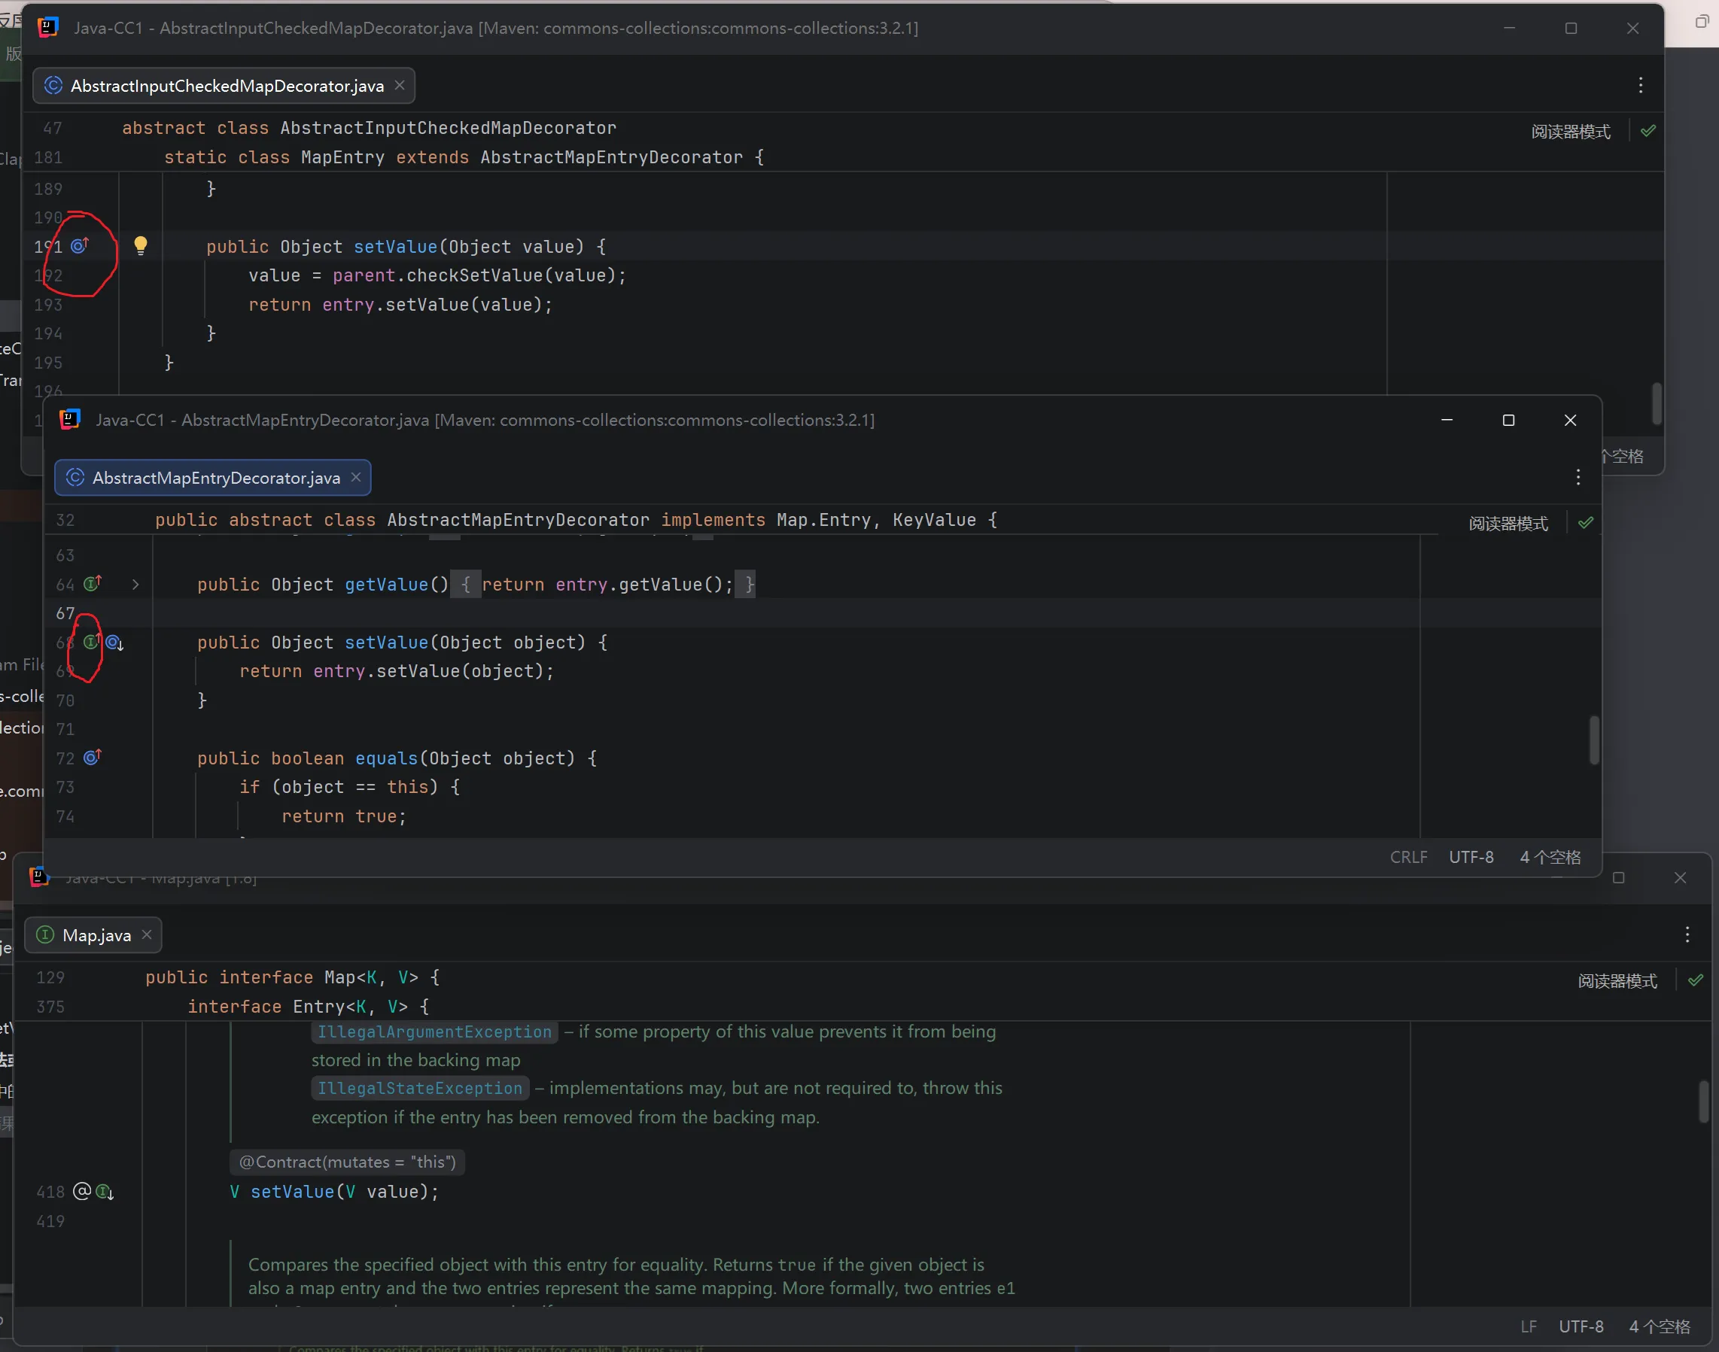
Task: Click the implements gutter icon at line 64
Action: [x=93, y=584]
